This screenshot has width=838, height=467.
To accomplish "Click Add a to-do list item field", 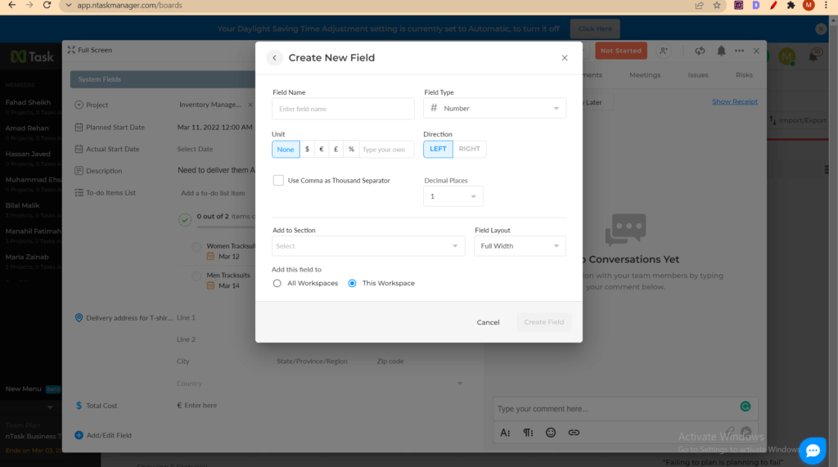I will pos(213,193).
